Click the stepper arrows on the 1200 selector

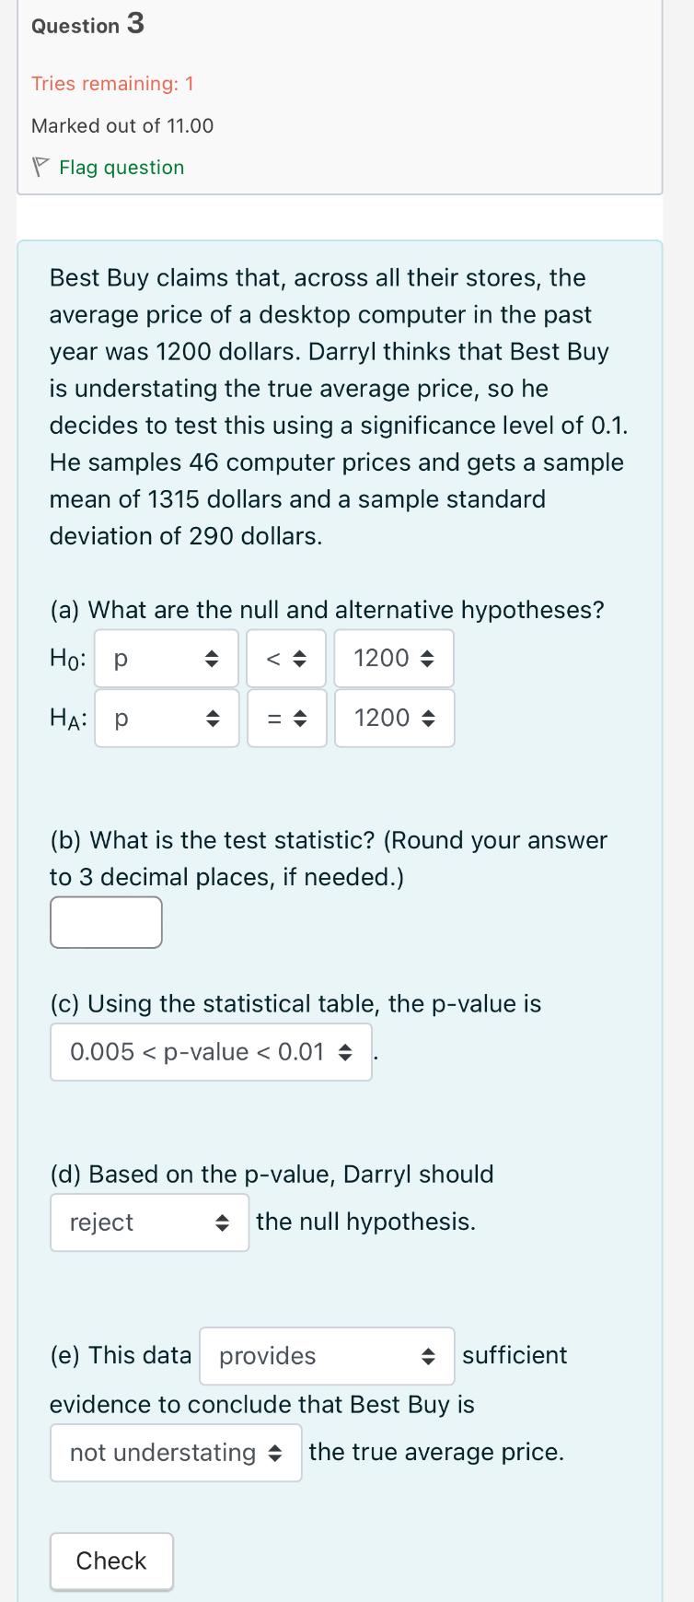pos(426,658)
